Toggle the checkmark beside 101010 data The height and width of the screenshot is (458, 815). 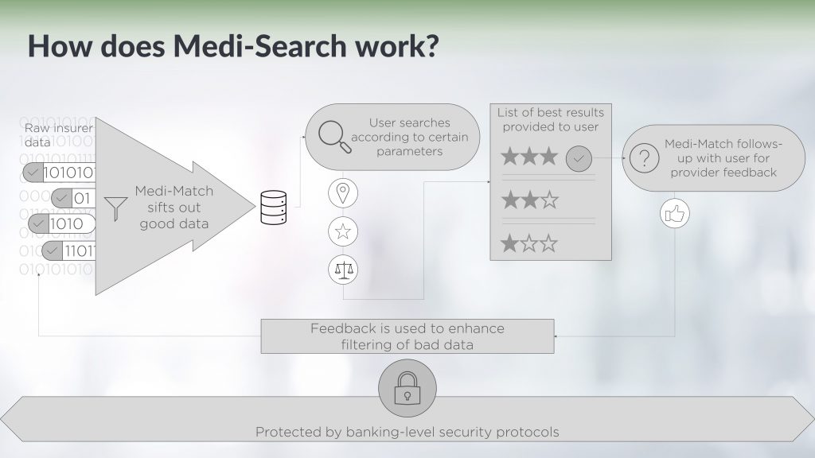tap(33, 173)
